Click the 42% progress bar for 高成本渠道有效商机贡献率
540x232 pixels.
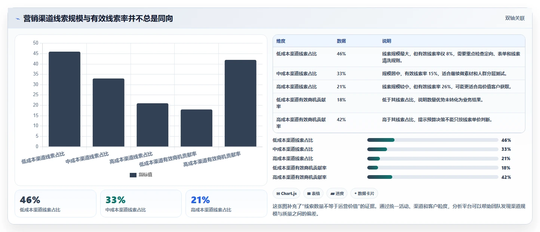[x=433, y=177]
